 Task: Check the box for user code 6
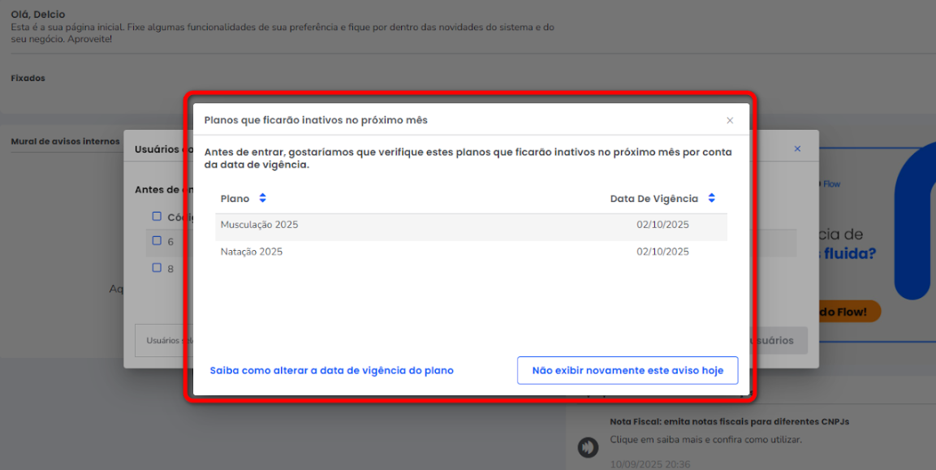point(157,241)
